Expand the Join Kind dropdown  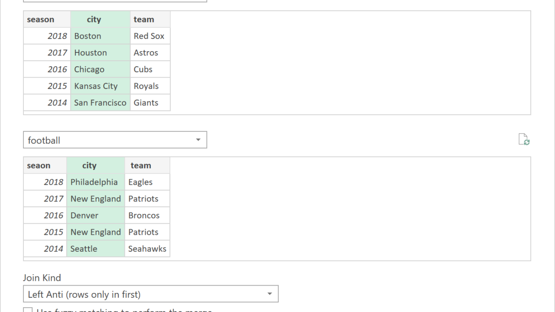point(269,294)
